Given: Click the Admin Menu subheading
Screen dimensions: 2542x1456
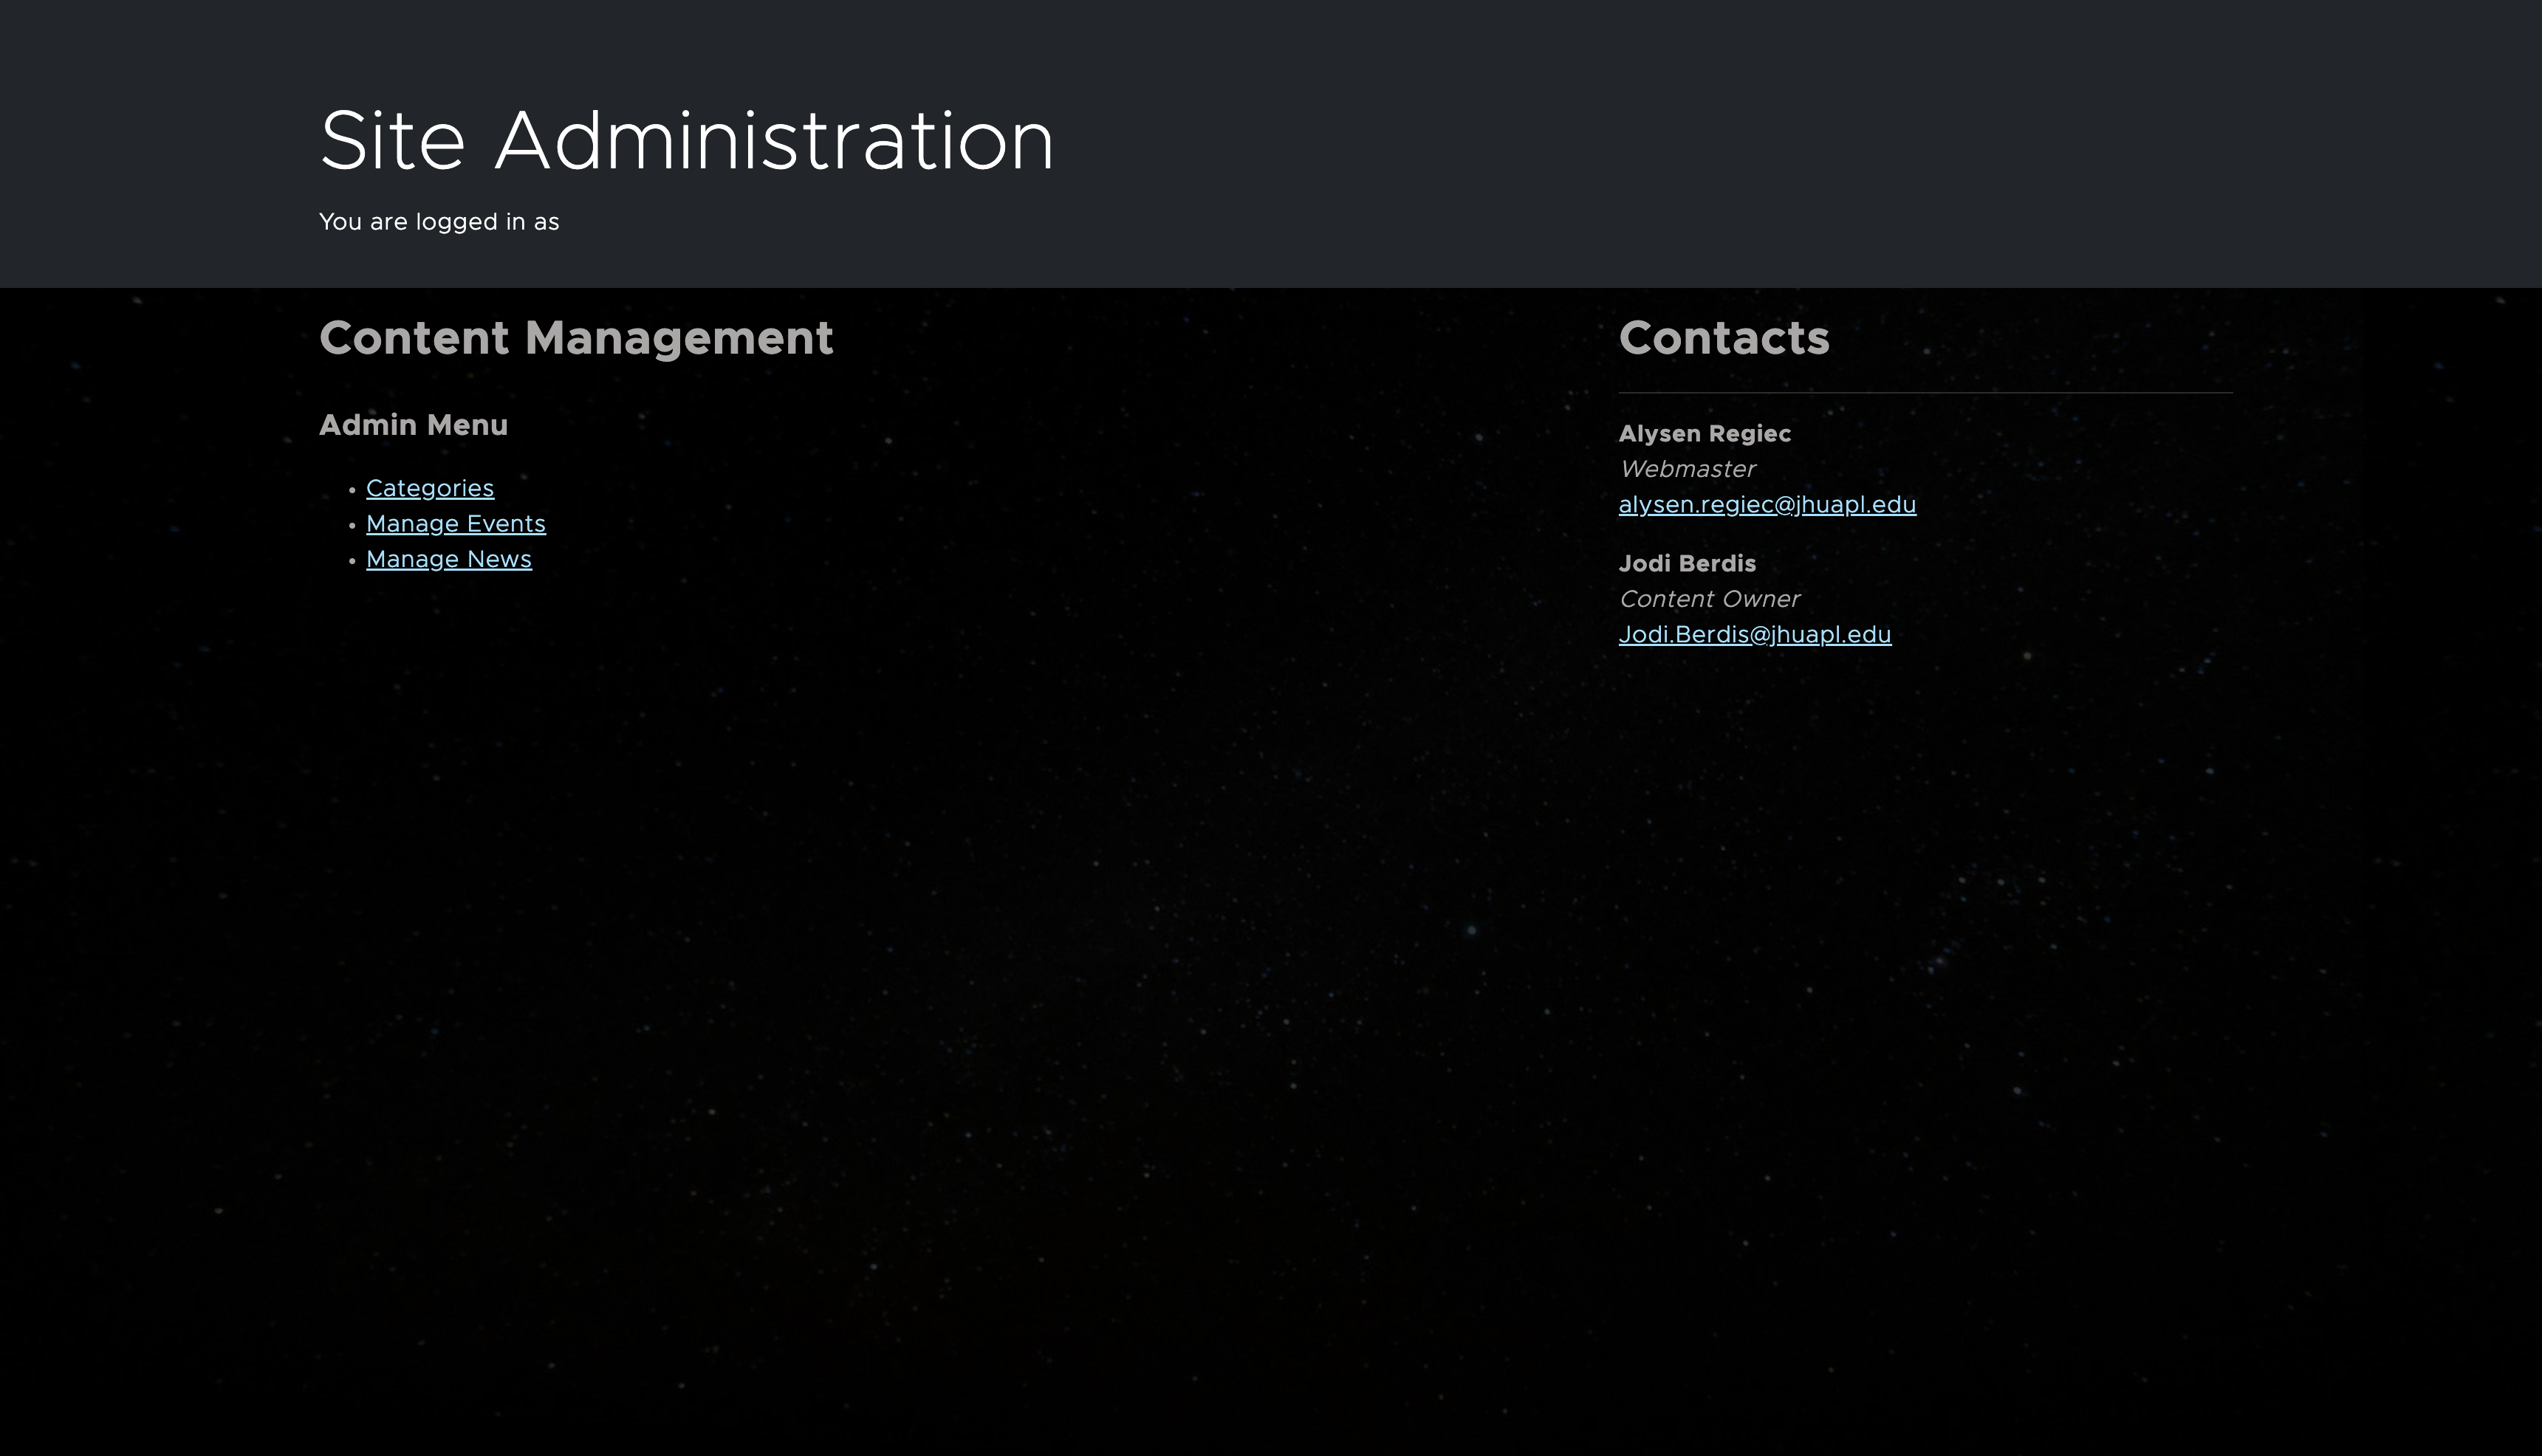Looking at the screenshot, I should click(x=413, y=425).
